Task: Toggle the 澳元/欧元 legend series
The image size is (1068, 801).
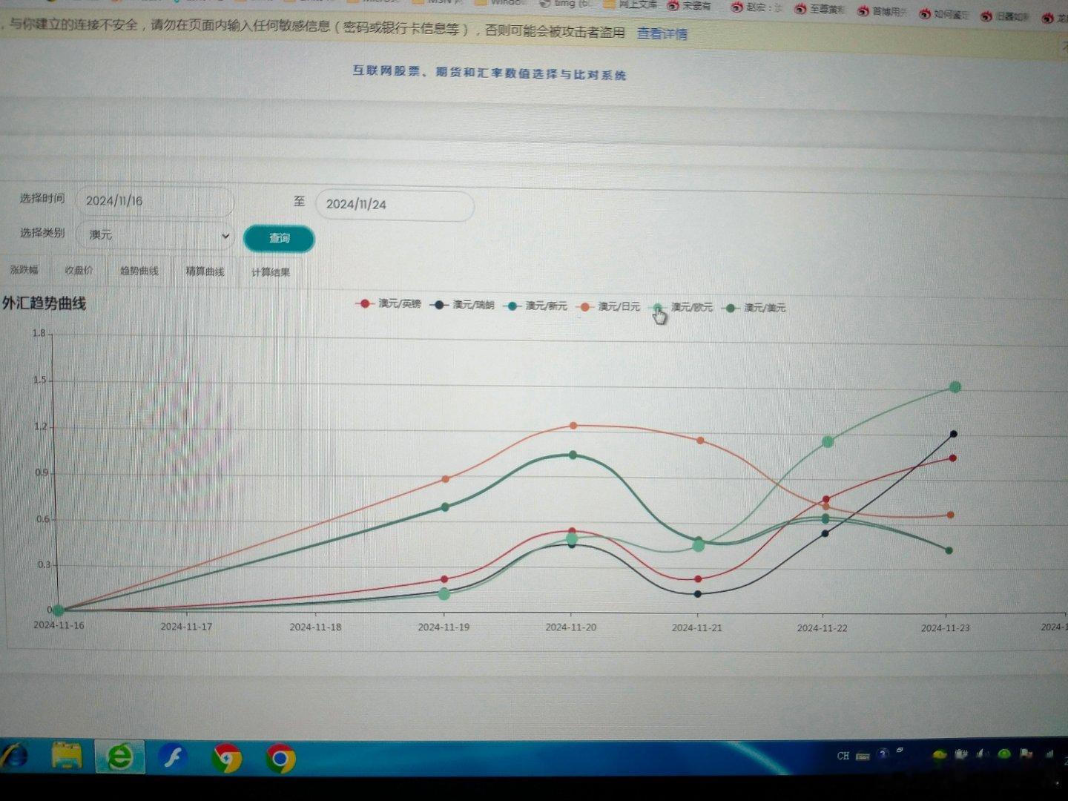Action: click(x=681, y=307)
